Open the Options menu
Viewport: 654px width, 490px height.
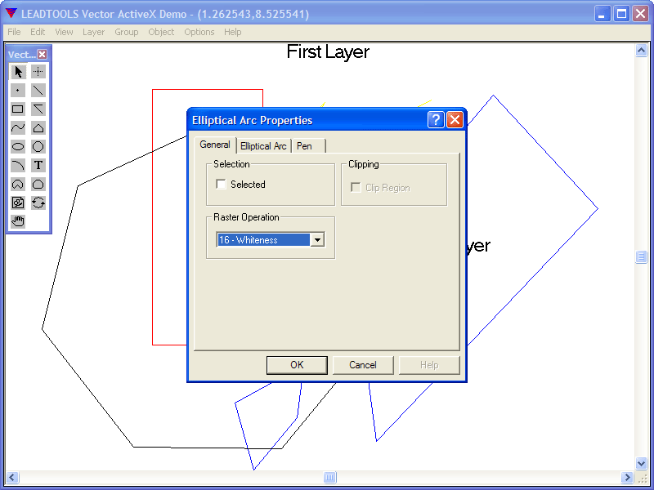199,32
